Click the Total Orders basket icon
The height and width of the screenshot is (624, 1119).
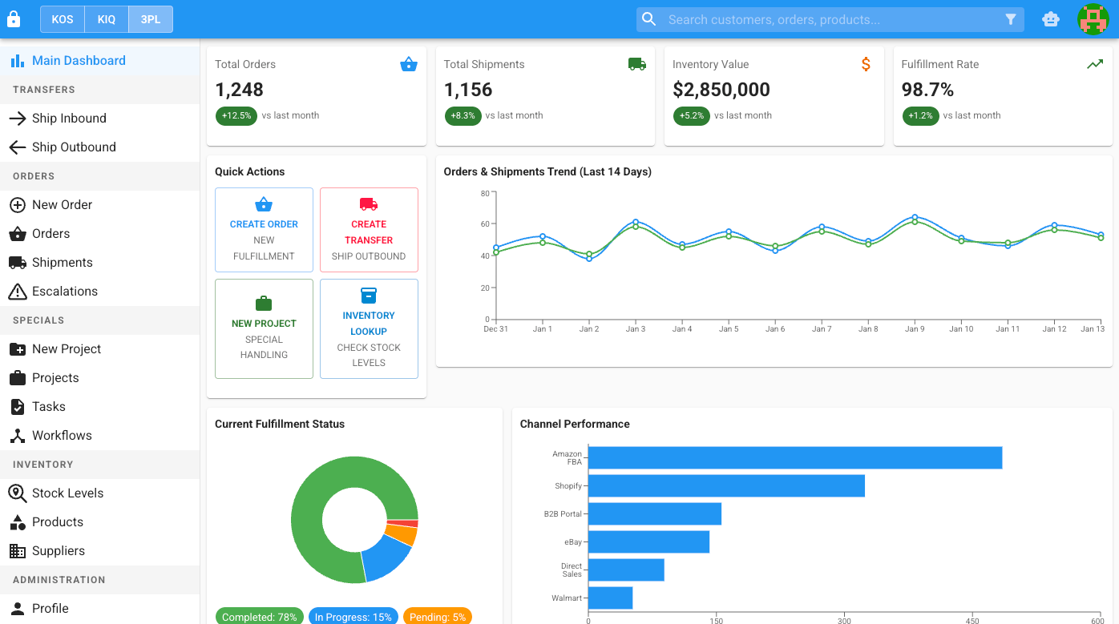click(409, 64)
